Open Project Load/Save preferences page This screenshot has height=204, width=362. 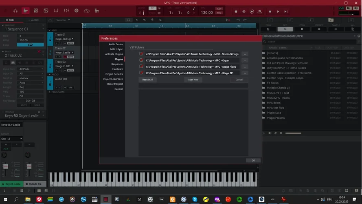click(x=113, y=79)
